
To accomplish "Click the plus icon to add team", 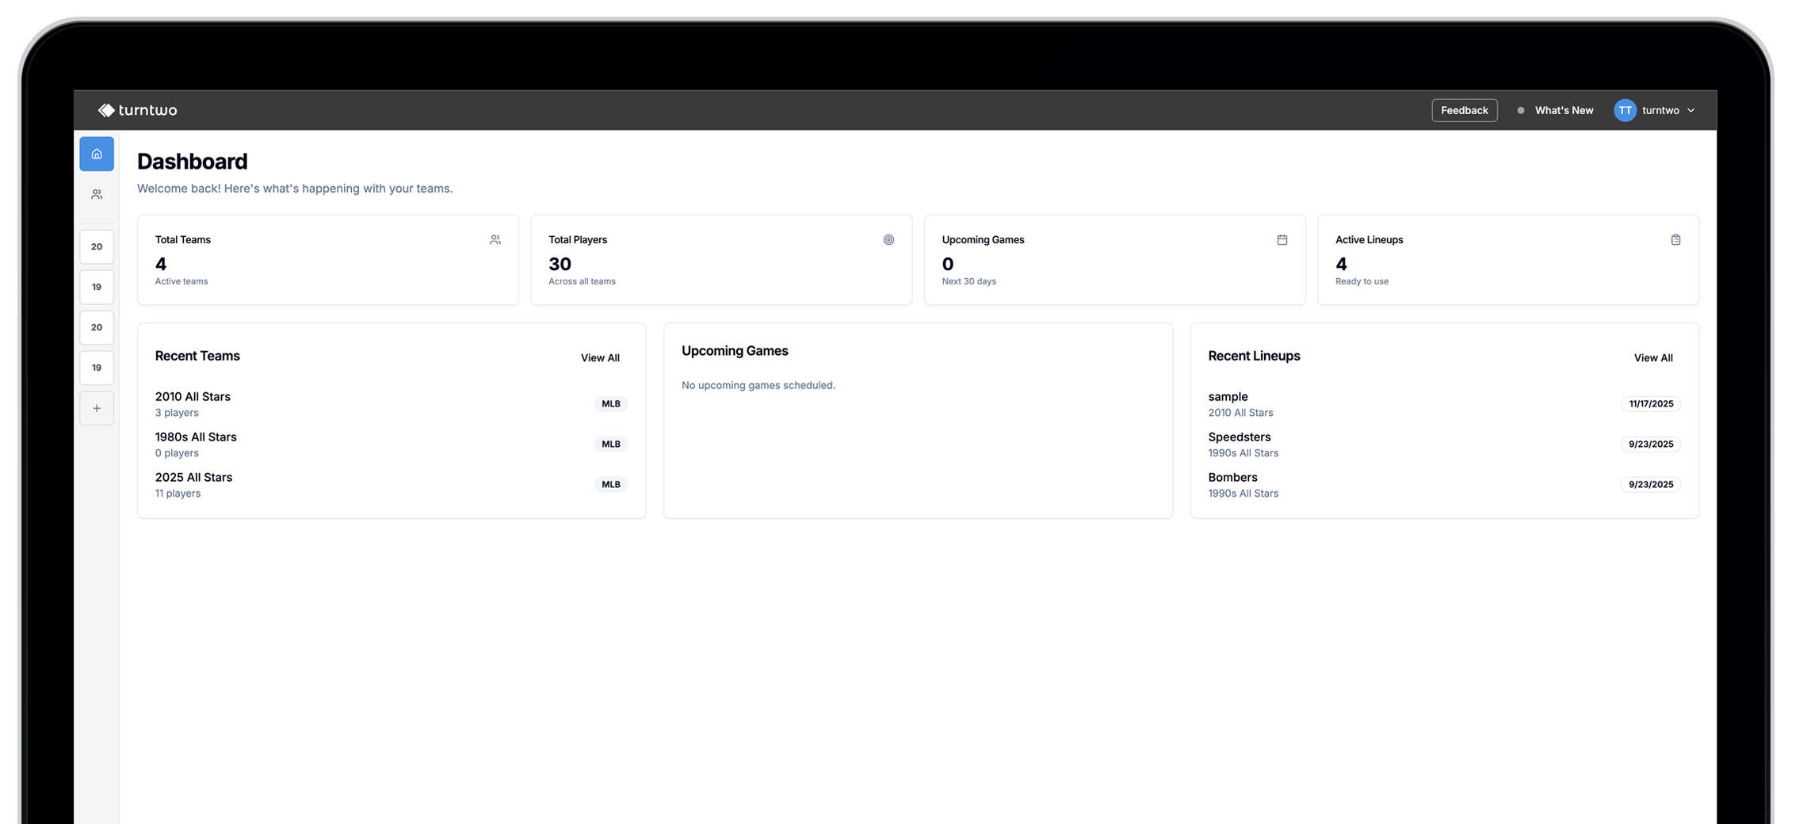I will coord(97,408).
